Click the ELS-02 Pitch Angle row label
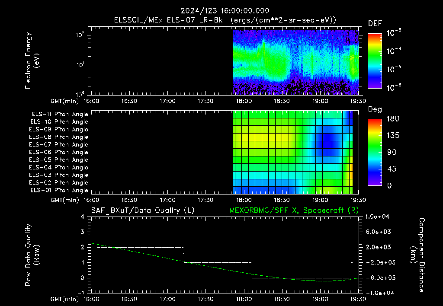The height and width of the screenshot is (306, 443). point(59,183)
